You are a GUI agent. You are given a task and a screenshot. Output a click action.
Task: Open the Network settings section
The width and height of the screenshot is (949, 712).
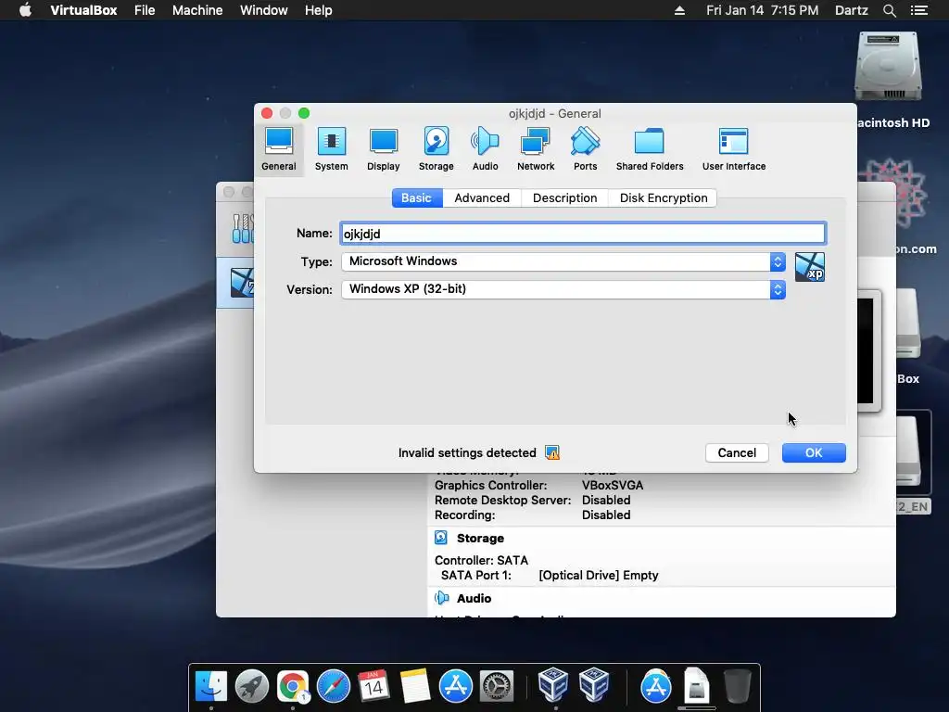(x=536, y=149)
